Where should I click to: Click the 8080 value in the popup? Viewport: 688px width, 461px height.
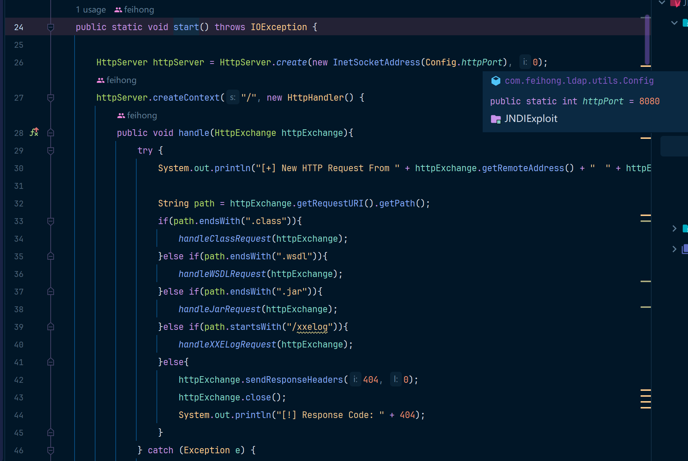click(649, 101)
